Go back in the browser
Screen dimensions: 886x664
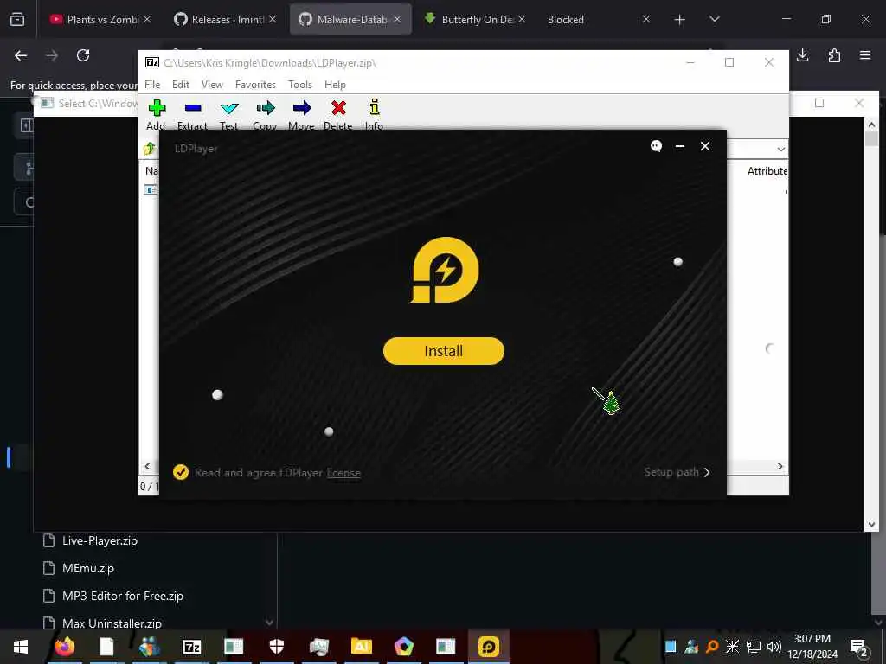(x=21, y=55)
